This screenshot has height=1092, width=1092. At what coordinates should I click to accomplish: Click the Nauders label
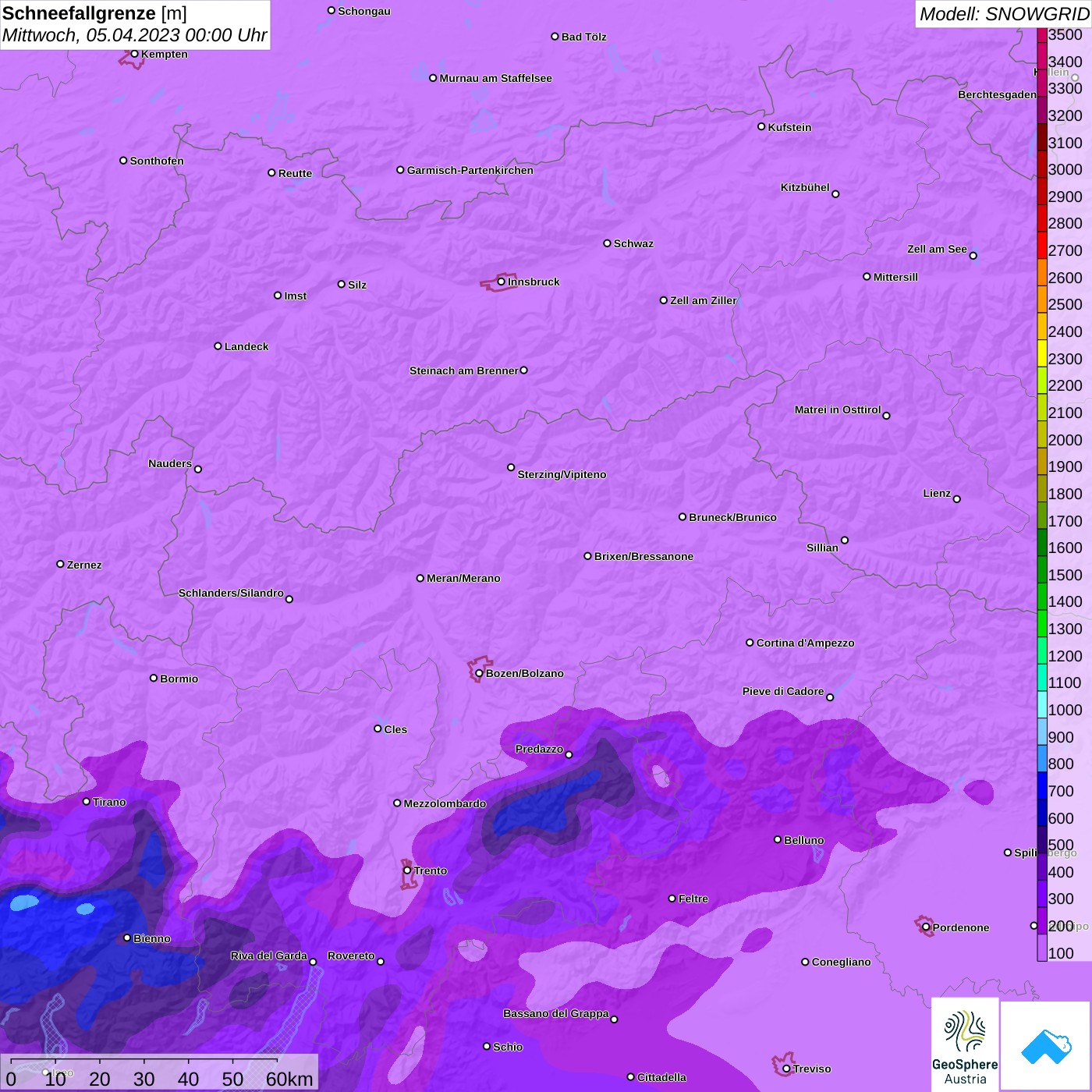click(x=170, y=463)
